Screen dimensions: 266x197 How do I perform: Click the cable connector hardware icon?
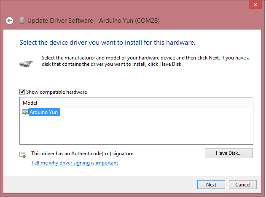[26, 63]
